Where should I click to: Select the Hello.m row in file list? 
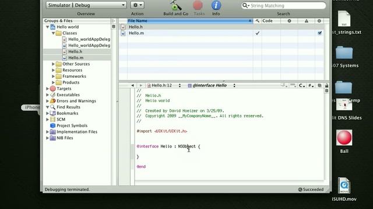221,33
